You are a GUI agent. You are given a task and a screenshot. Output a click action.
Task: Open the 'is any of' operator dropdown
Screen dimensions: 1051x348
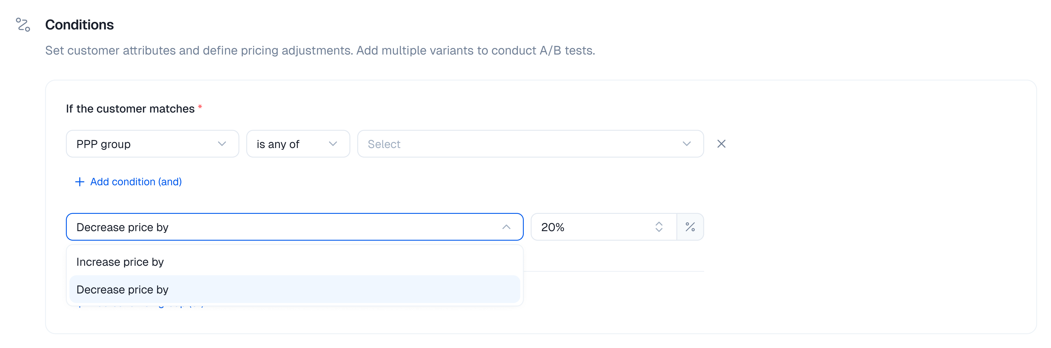point(297,144)
